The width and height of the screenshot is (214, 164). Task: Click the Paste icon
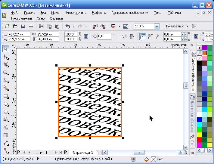tap(57, 26)
